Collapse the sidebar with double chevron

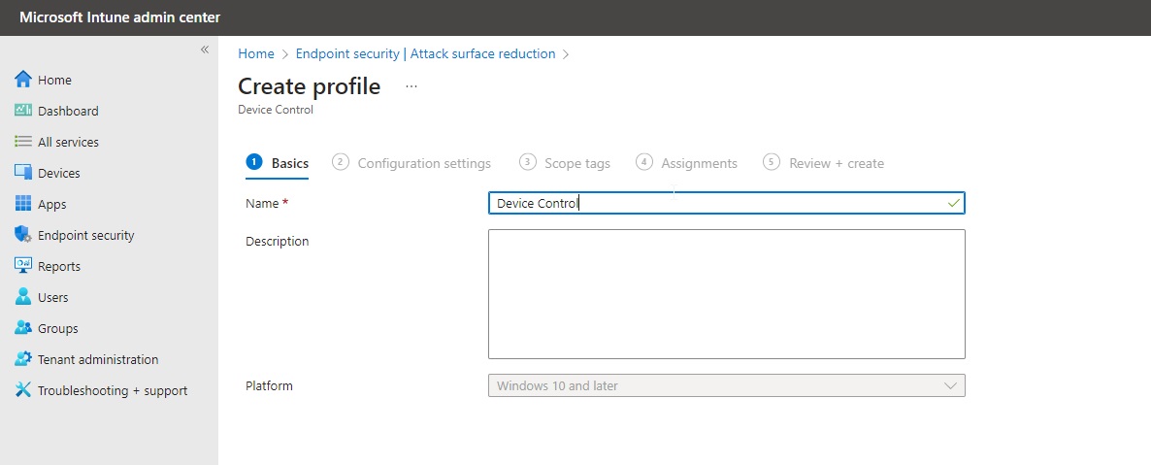tap(205, 50)
